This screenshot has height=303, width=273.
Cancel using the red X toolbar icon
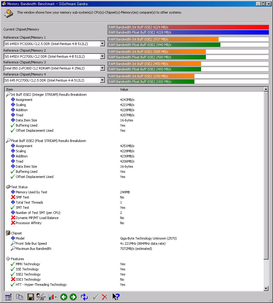click(x=105, y=297)
